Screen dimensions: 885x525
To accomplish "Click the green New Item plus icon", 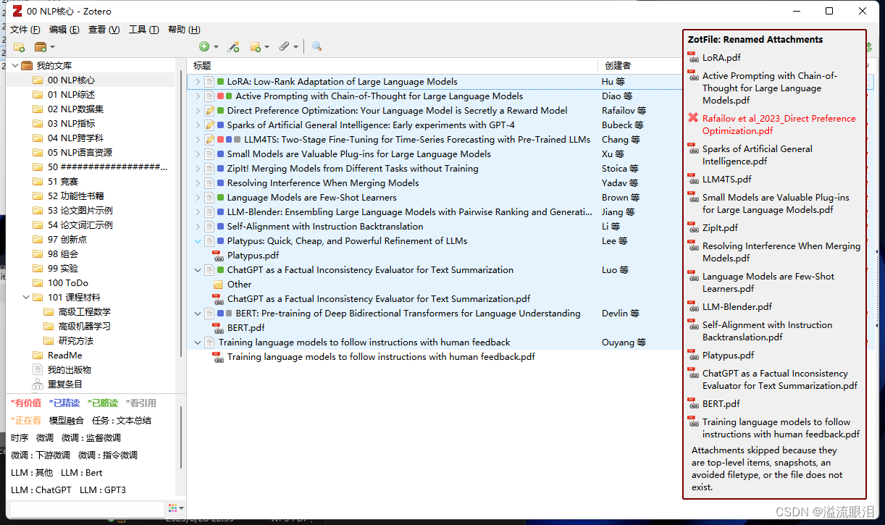I will click(x=204, y=47).
